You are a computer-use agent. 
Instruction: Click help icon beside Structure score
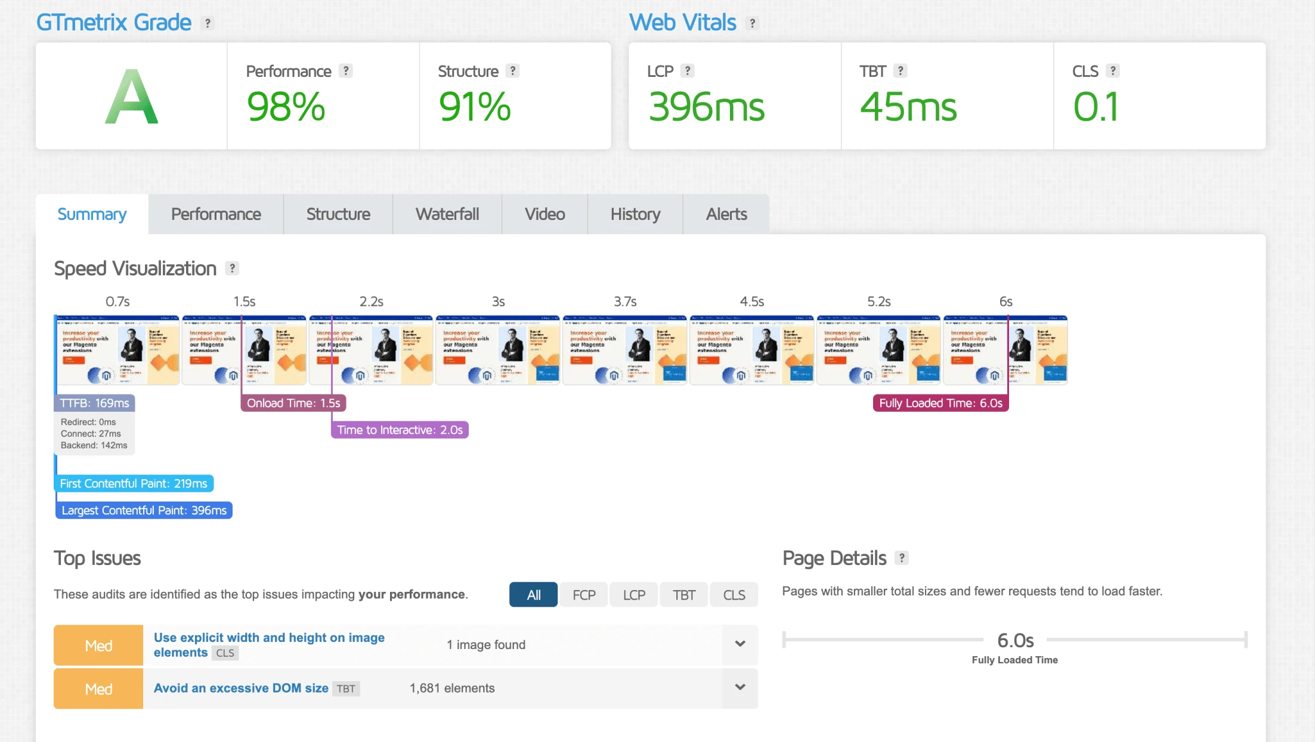(x=513, y=71)
